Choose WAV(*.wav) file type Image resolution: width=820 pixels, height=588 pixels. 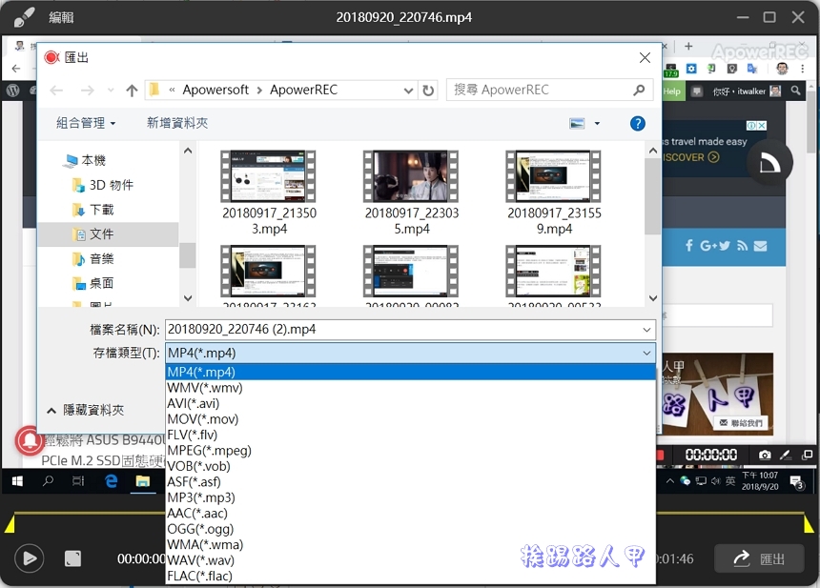click(411, 560)
